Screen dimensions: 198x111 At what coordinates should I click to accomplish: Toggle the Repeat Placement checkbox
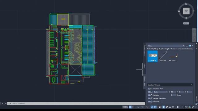149,98
